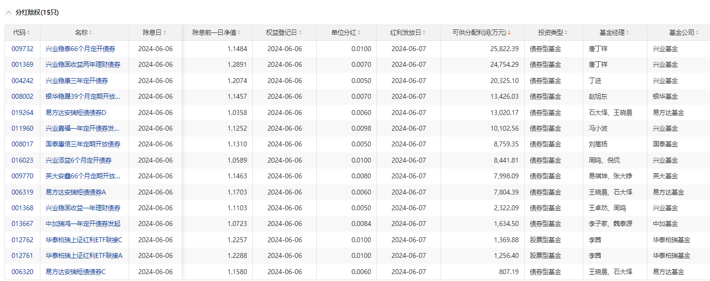
Task: Open fund code 013667 link
Action: [x=22, y=224]
